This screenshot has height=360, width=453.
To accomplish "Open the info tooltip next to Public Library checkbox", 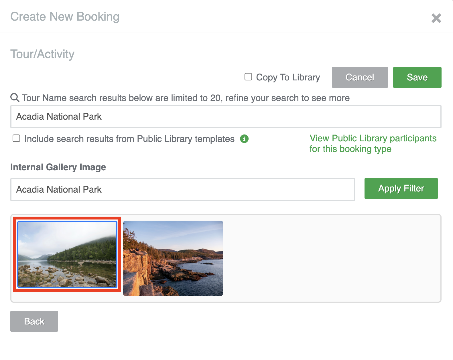I will pyautogui.click(x=244, y=139).
